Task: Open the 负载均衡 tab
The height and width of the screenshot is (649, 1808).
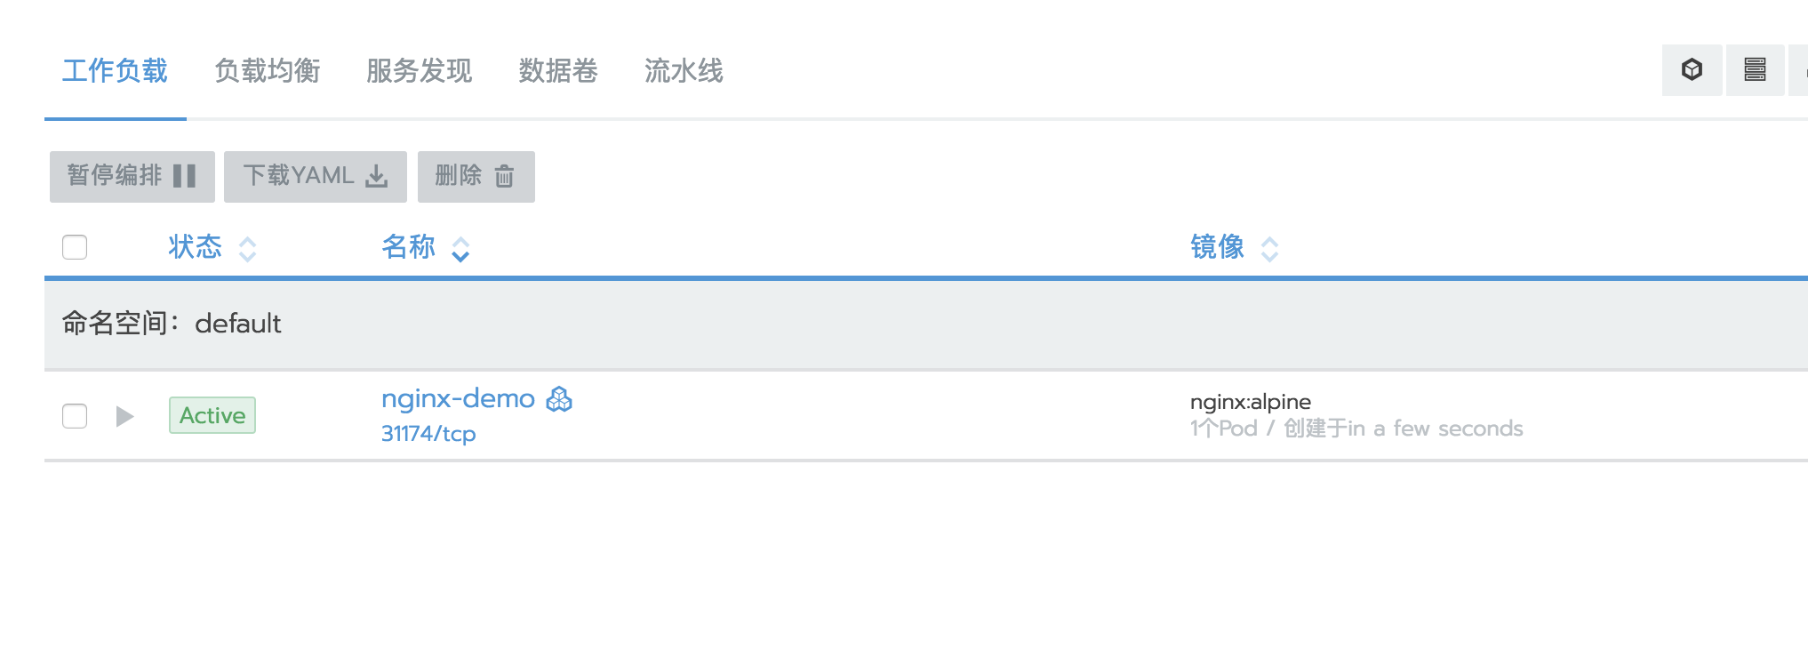Action: point(268,71)
